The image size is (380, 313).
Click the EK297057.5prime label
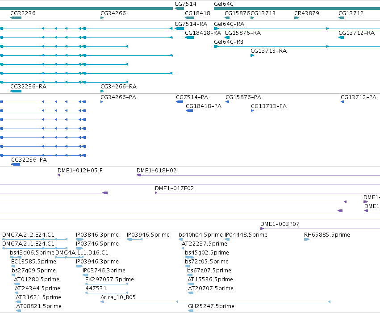[109, 280]
